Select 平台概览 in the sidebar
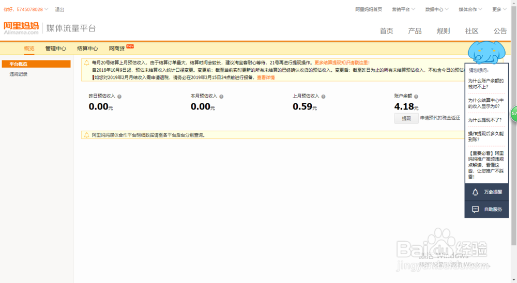 tap(36, 64)
